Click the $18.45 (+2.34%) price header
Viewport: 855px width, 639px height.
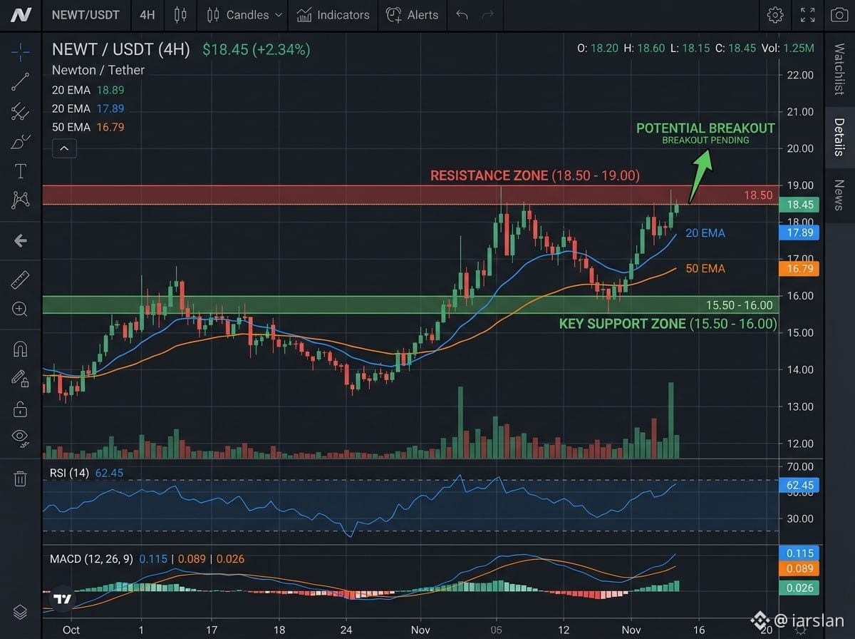point(256,49)
